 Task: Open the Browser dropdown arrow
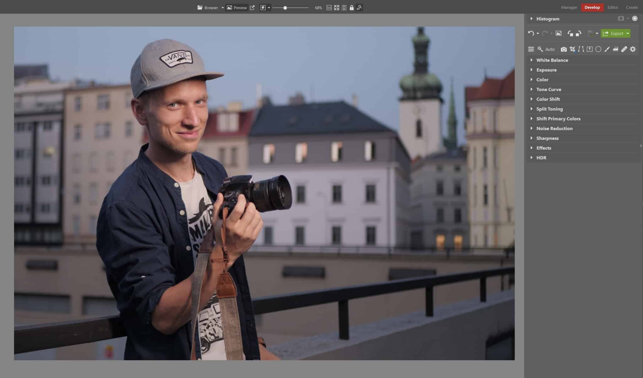point(223,8)
